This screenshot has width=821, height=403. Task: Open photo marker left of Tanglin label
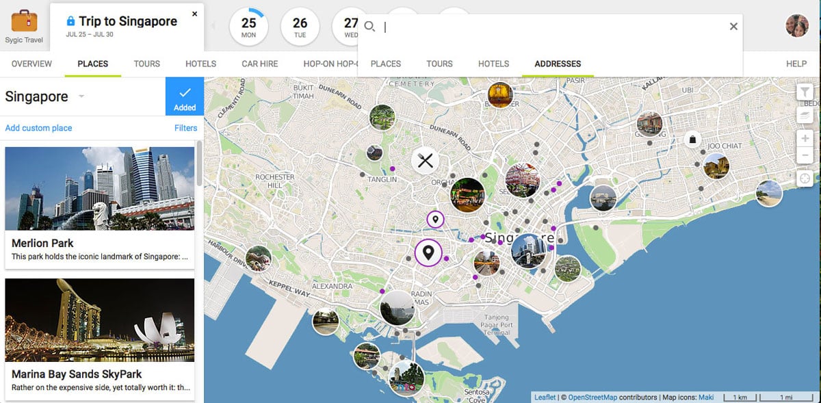374,152
